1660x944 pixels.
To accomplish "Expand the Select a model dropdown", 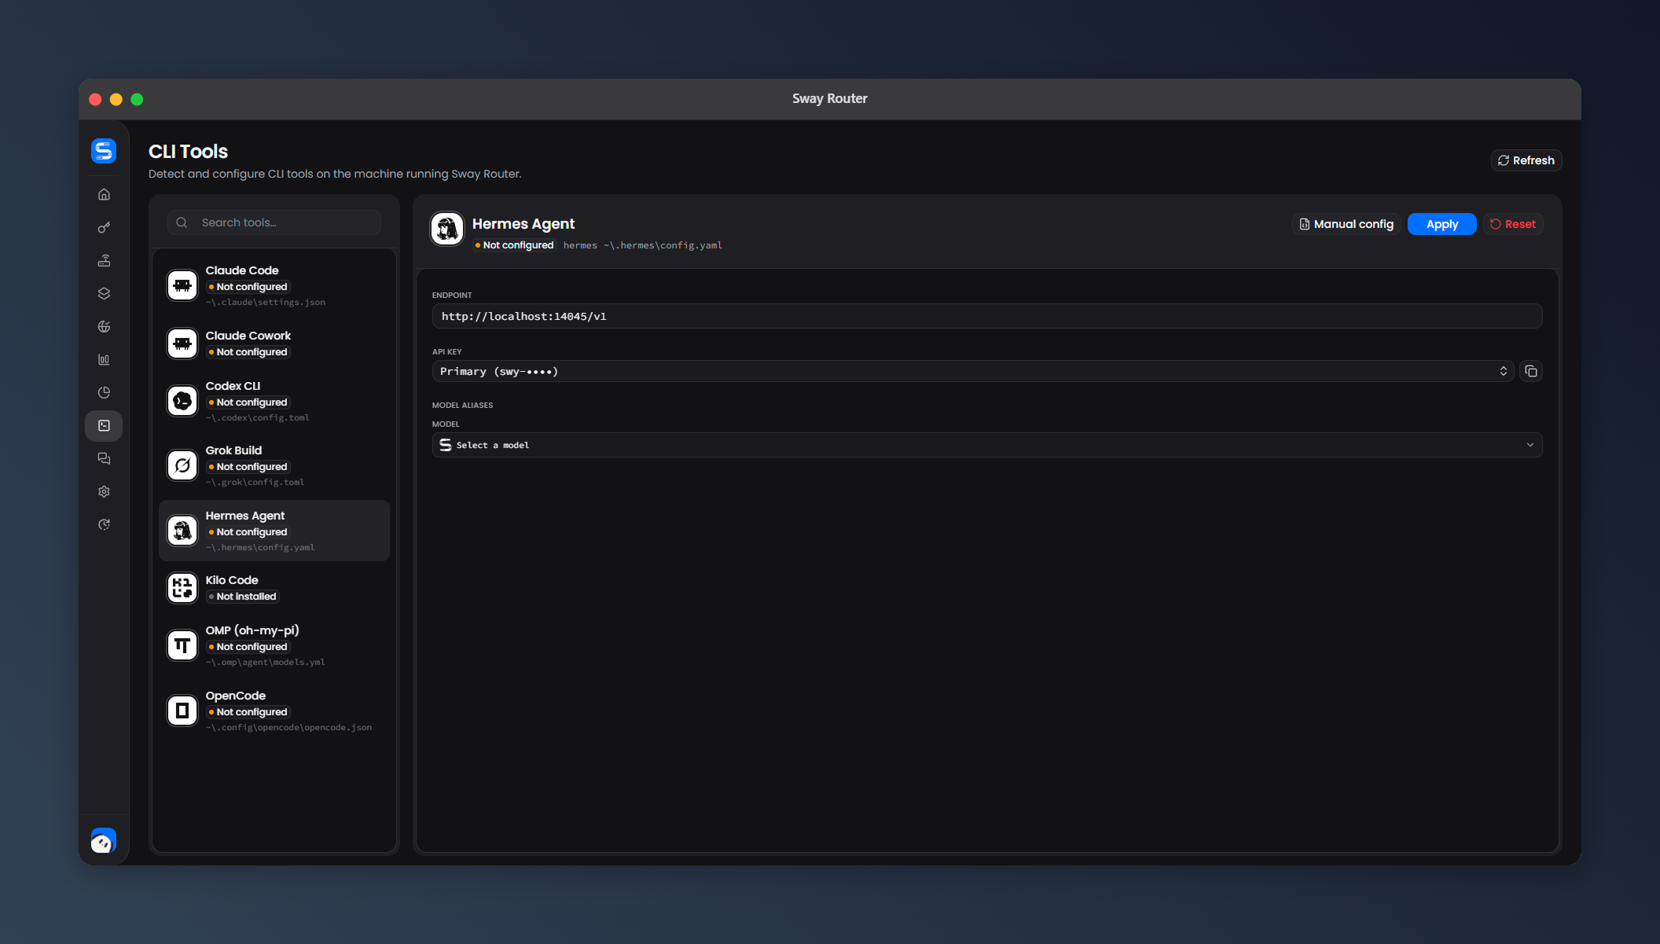I will click(987, 445).
